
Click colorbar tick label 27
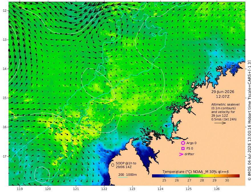(x=189, y=180)
